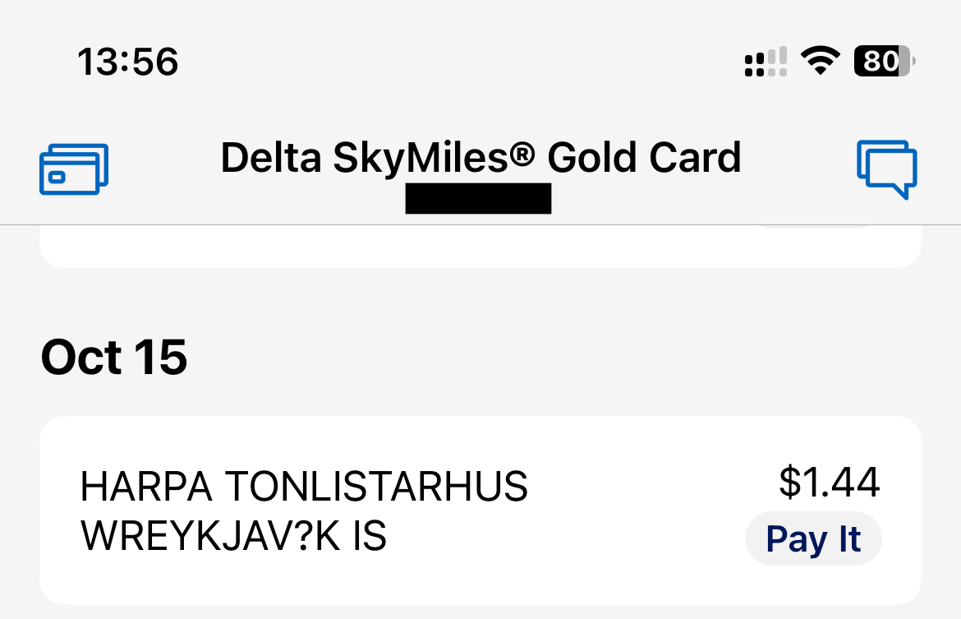The width and height of the screenshot is (961, 619).
Task: Click the word Gold in the card title
Action: (x=593, y=158)
